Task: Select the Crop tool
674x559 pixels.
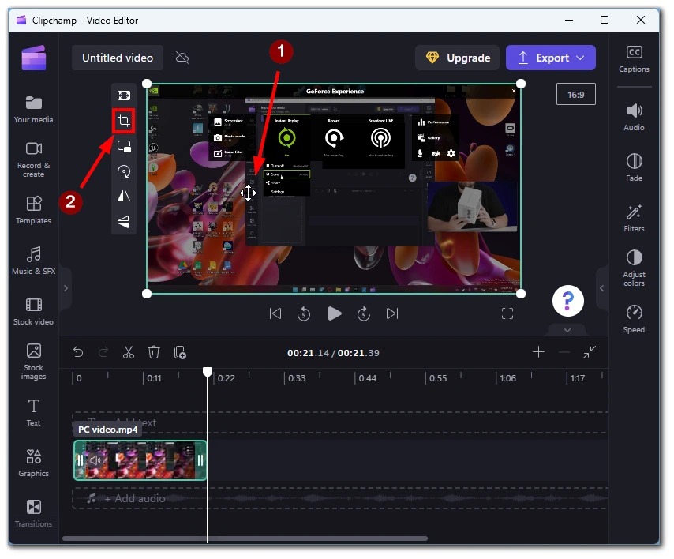Action: click(x=124, y=121)
